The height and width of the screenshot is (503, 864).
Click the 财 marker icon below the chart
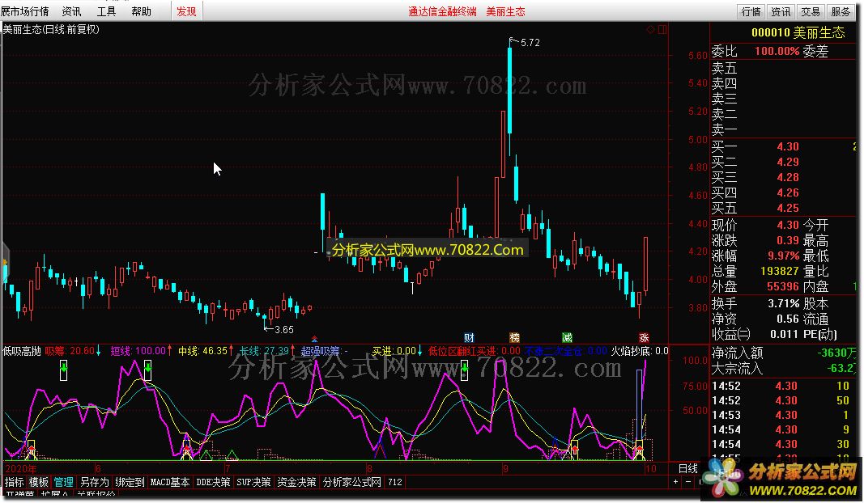click(x=469, y=338)
